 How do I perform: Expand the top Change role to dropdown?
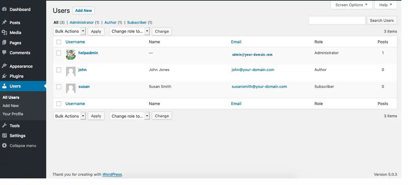click(x=129, y=31)
